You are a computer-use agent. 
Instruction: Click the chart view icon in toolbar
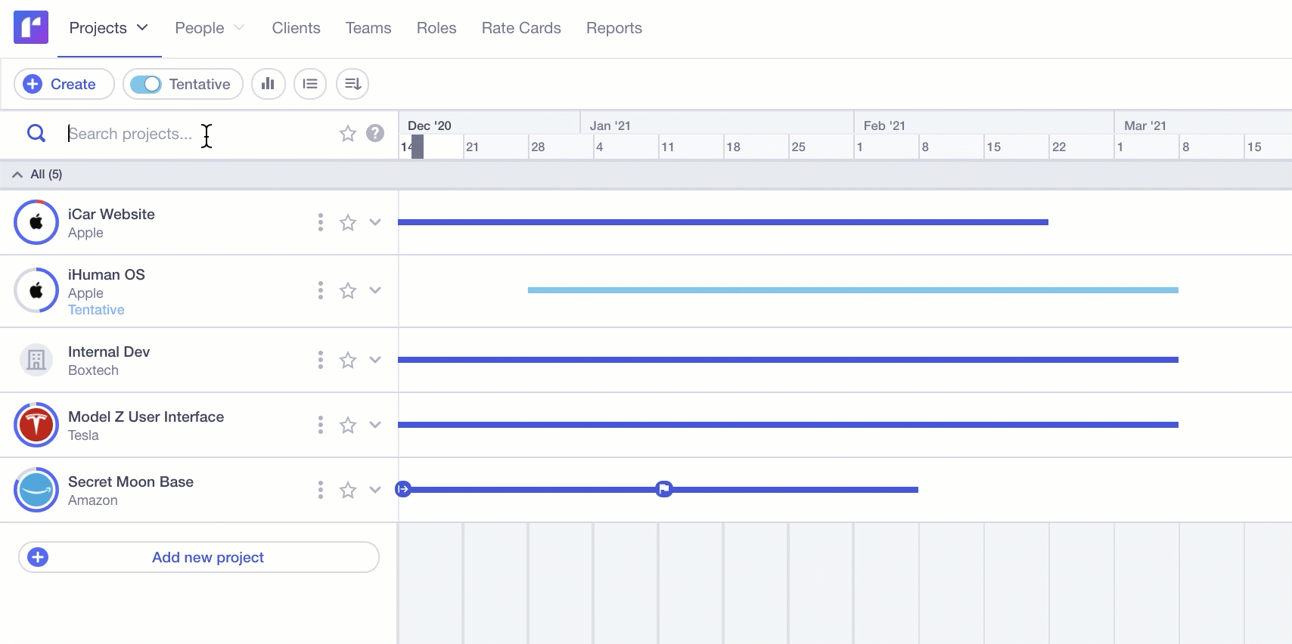pos(268,84)
